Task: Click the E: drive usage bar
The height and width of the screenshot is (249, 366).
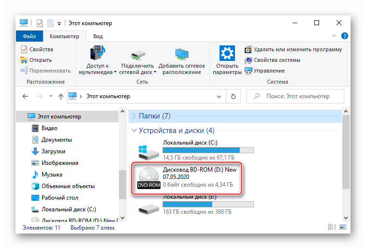Action: point(208,204)
